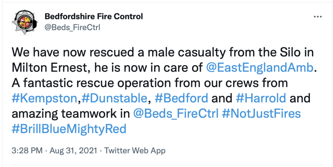
Task: Open the #NotJustFires hashtag
Action: [261, 114]
